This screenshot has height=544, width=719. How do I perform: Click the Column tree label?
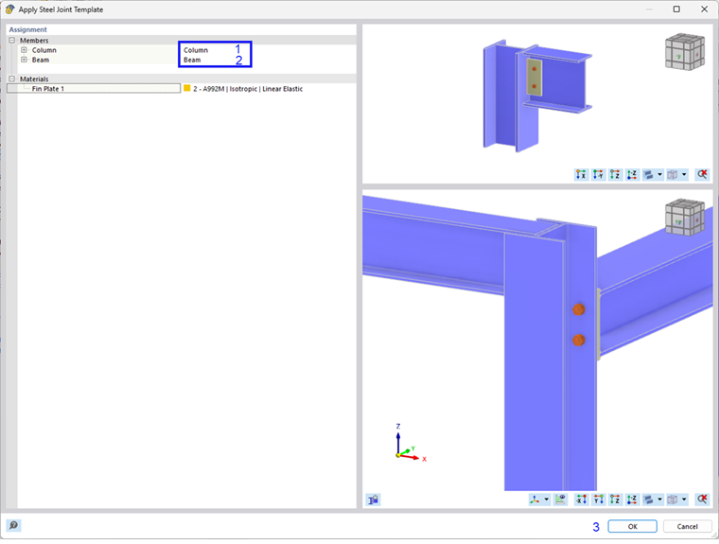pos(44,50)
